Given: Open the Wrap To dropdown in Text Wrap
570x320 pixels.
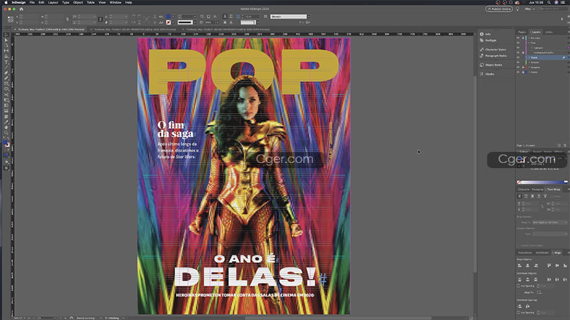Looking at the screenshot, I should point(550,222).
